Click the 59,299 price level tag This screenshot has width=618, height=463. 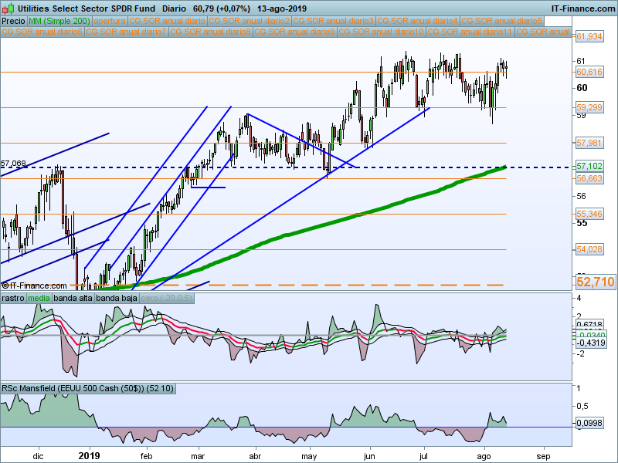[x=589, y=107]
